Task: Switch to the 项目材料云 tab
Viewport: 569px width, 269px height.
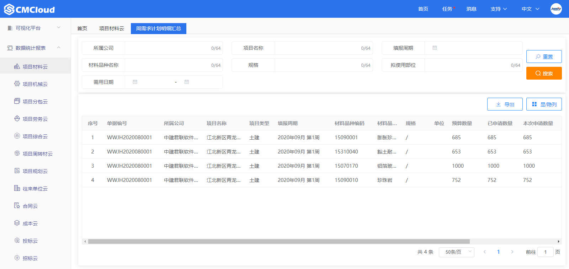Action: (112, 28)
